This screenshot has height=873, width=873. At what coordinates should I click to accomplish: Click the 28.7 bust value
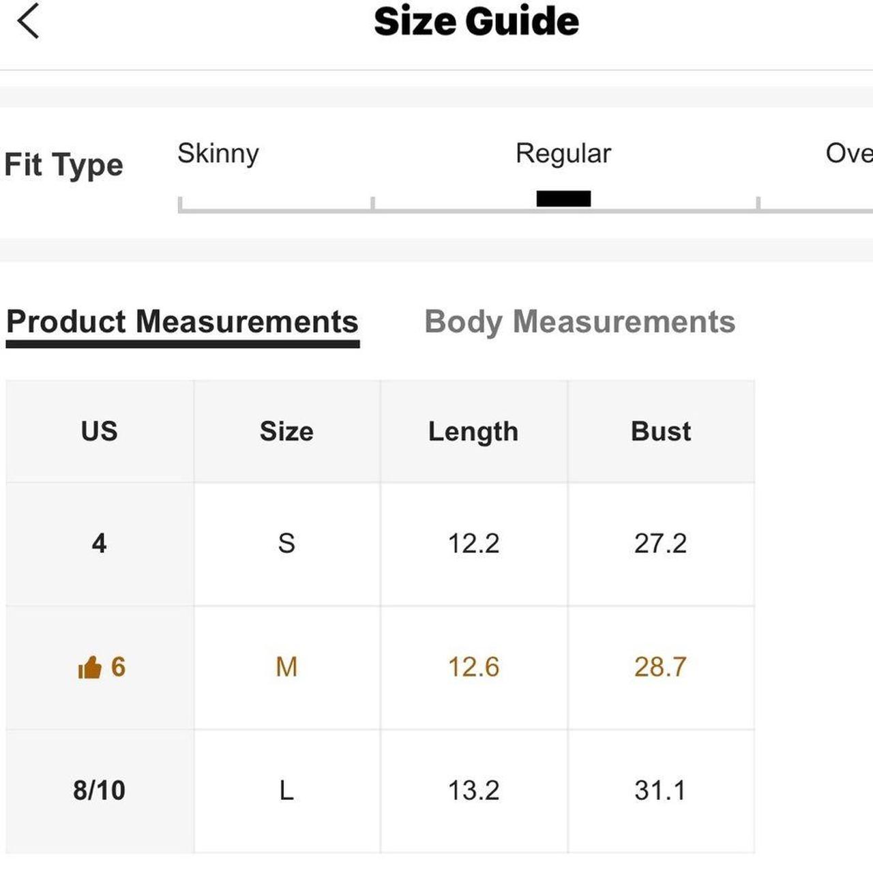(660, 667)
